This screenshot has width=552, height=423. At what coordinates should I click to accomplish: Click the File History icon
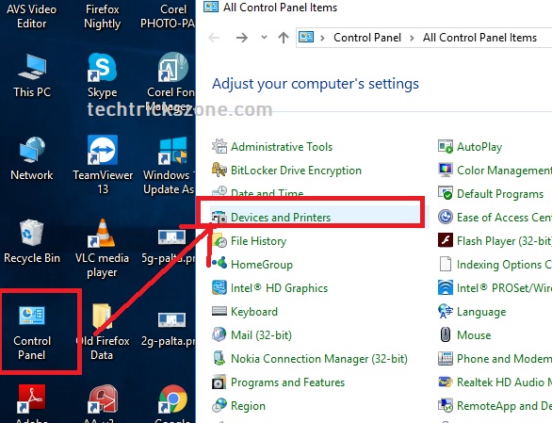pyautogui.click(x=219, y=240)
